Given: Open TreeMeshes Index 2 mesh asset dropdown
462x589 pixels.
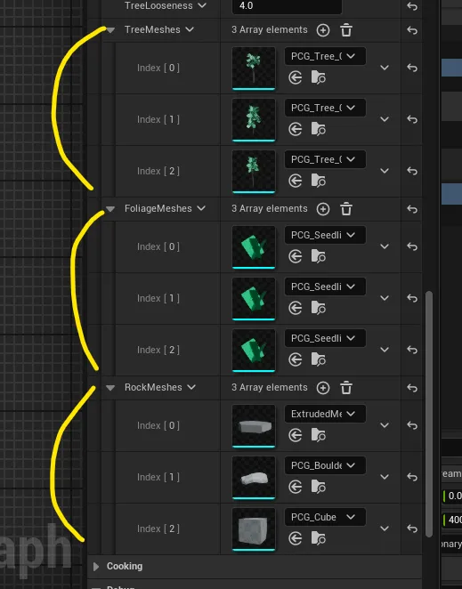Looking at the screenshot, I should click(x=325, y=159).
